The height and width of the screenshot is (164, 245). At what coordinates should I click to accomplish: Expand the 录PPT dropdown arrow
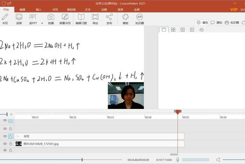click(42, 23)
